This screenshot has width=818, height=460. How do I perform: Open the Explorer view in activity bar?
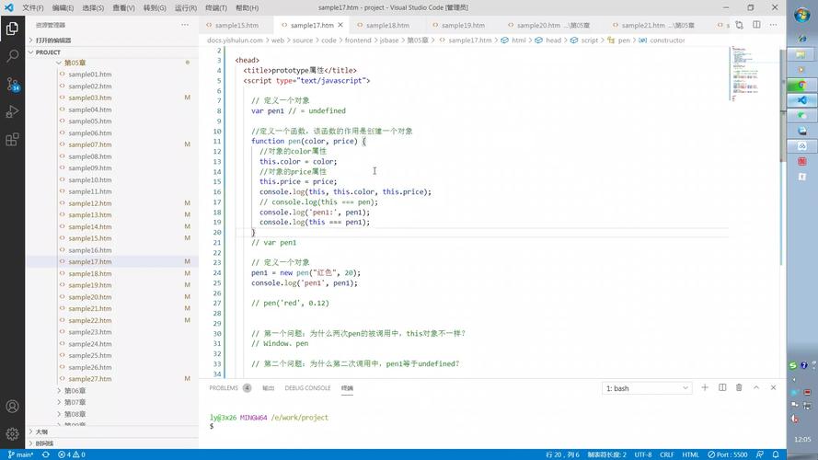pyautogui.click(x=12, y=29)
